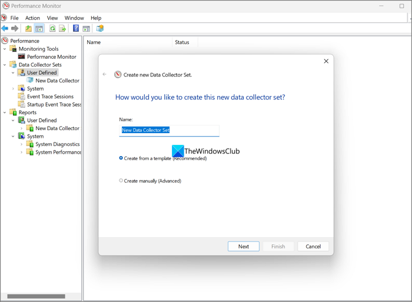Close the Create new Data Collector Set dialog
This screenshot has width=412, height=302.
pyautogui.click(x=326, y=61)
